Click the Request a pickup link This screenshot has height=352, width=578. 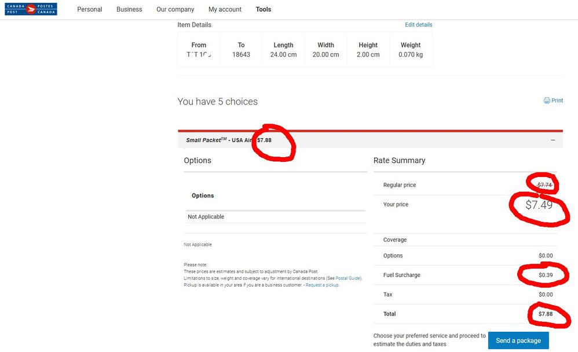point(322,285)
